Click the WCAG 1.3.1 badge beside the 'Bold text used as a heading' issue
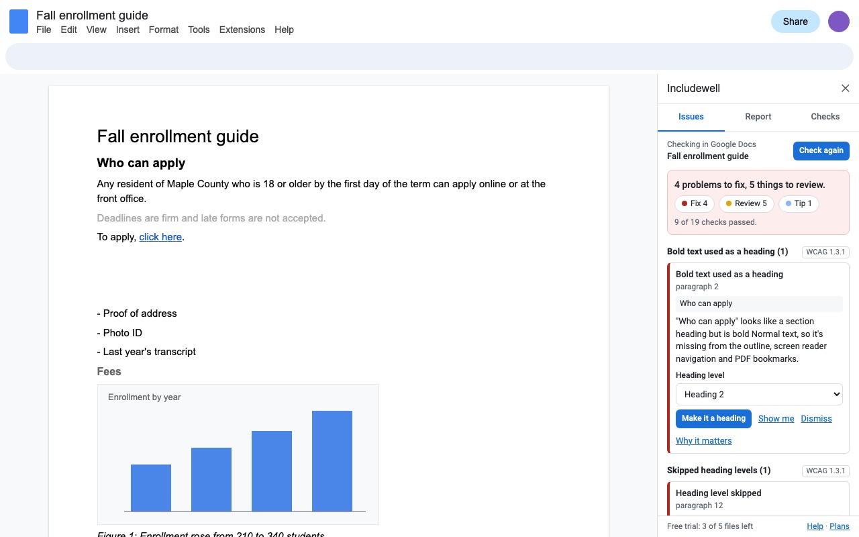The width and height of the screenshot is (859, 537). (825, 252)
